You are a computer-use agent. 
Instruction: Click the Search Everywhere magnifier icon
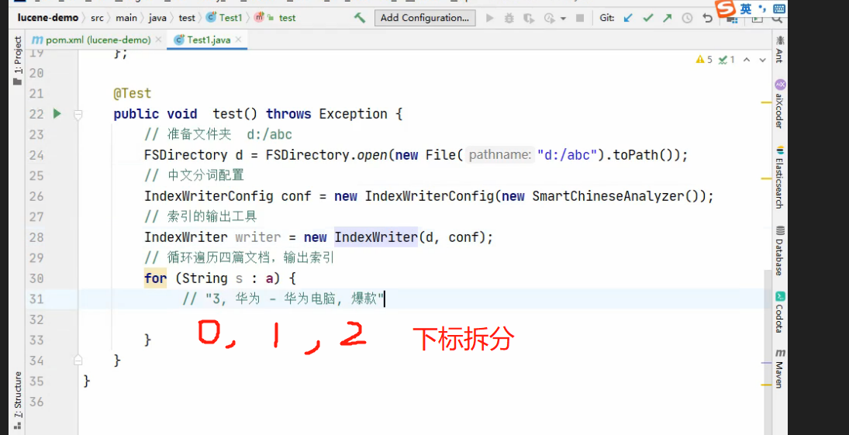coord(776,19)
